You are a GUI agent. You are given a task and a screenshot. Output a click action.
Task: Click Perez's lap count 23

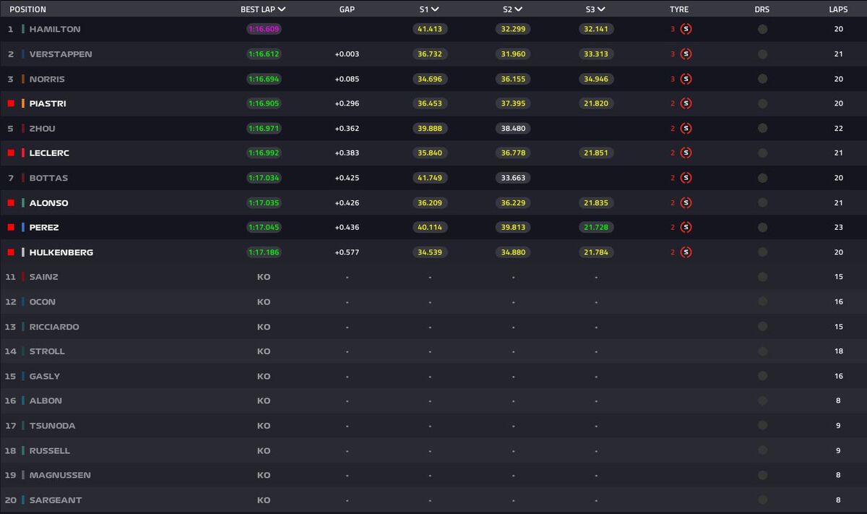point(838,227)
